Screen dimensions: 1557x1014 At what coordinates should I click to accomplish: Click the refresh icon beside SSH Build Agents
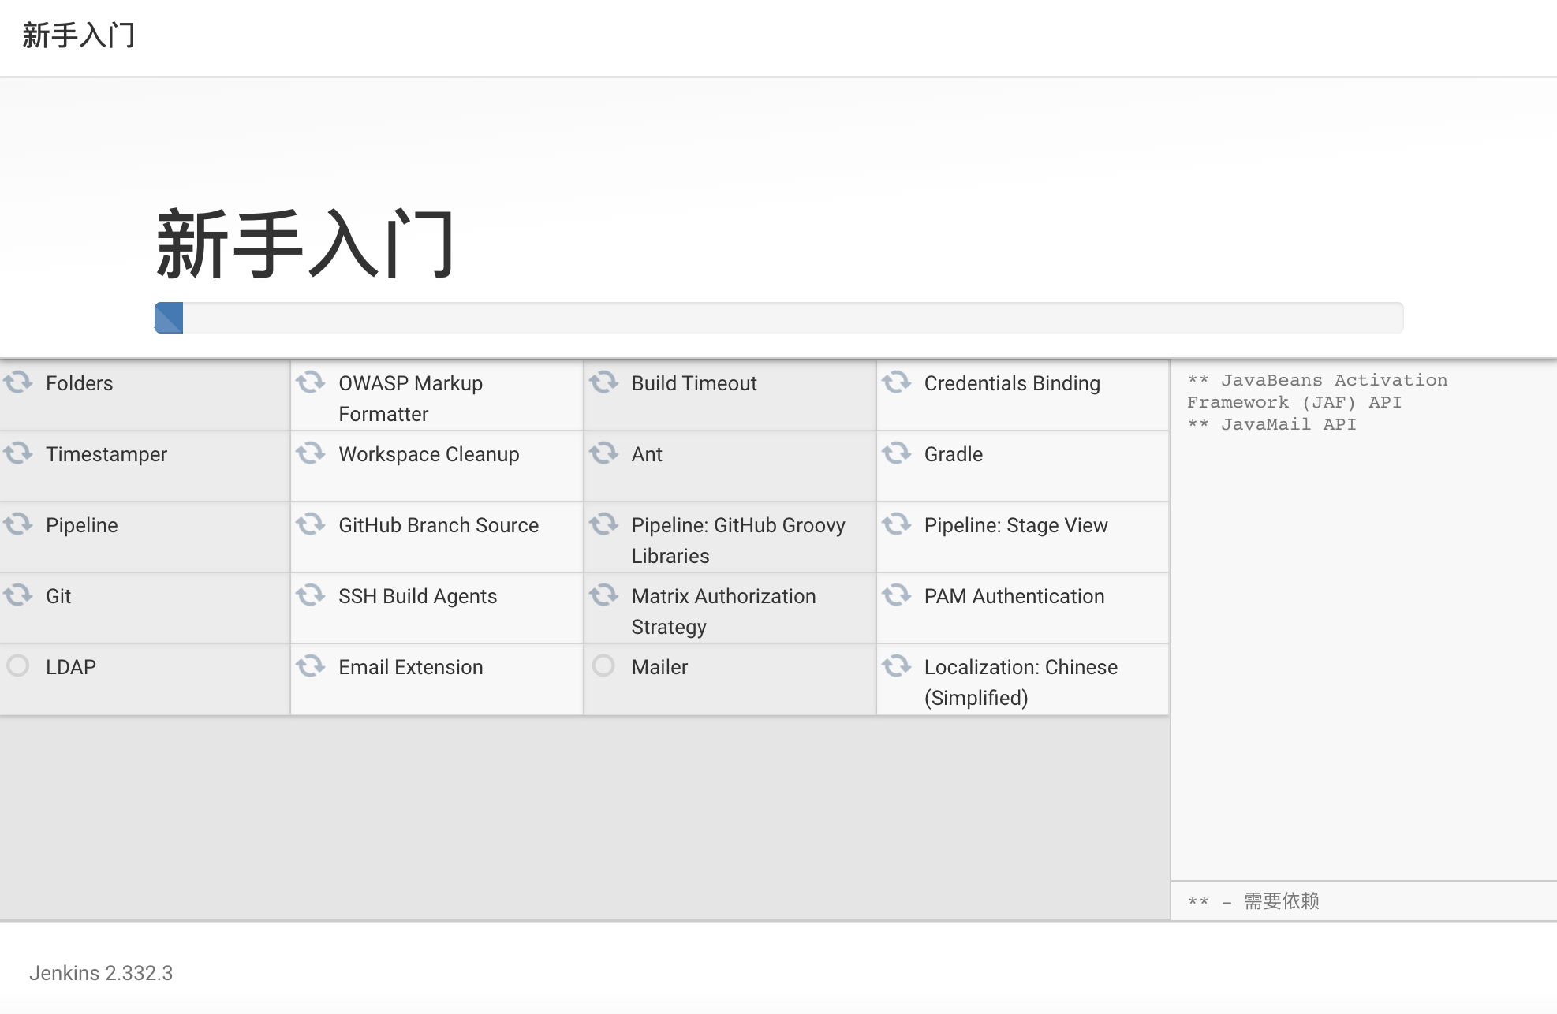(310, 595)
